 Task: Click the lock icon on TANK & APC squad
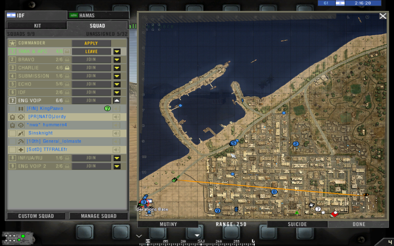(67, 51)
